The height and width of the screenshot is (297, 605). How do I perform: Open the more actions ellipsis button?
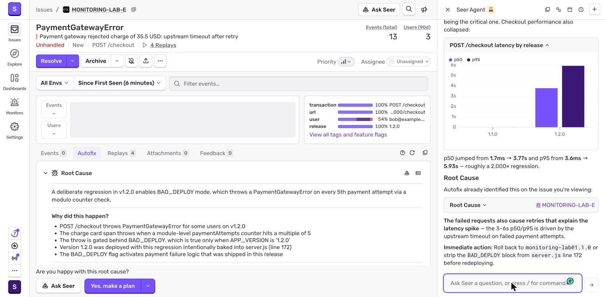click(160, 61)
